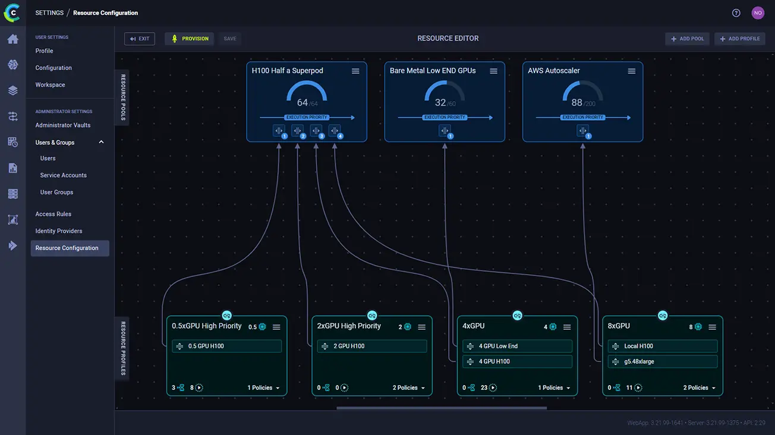Click the 64/64 capacity gauge on H100 pool
The height and width of the screenshot is (435, 775).
click(307, 96)
